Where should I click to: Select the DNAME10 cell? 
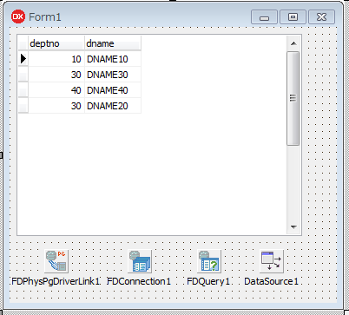[113, 59]
